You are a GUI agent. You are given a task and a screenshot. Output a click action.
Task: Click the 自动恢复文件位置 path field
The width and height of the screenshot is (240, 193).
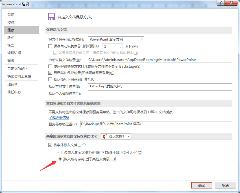pyautogui.click(x=160, y=60)
